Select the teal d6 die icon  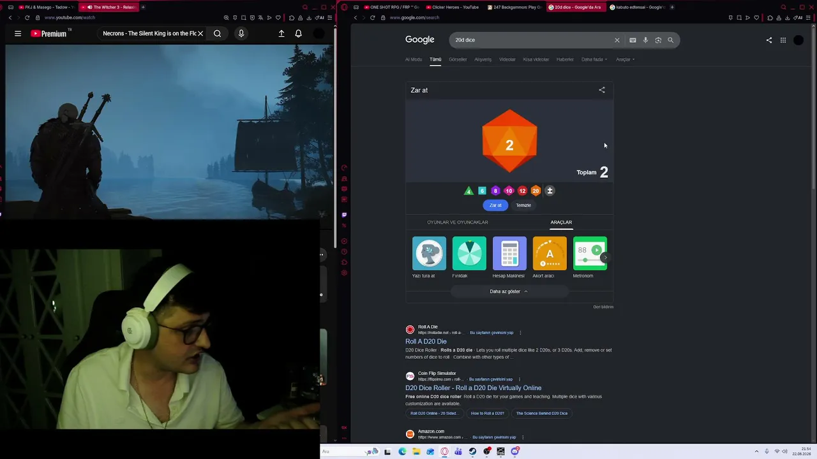click(482, 191)
